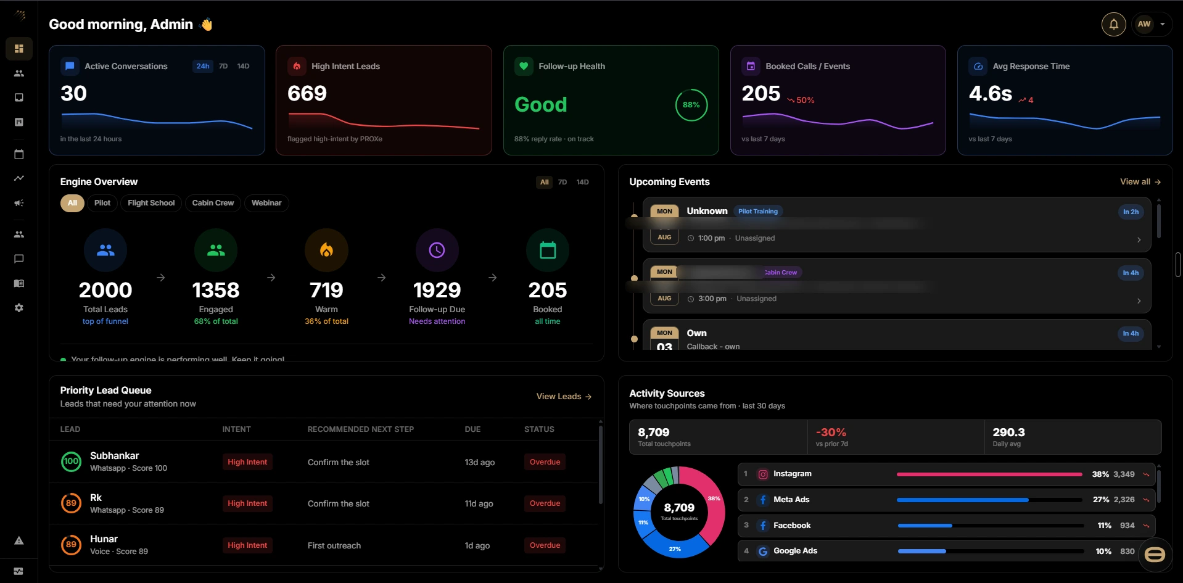The height and width of the screenshot is (583, 1183).
Task: Open the dashboard grid icon in sidebar
Action: [x=19, y=49]
